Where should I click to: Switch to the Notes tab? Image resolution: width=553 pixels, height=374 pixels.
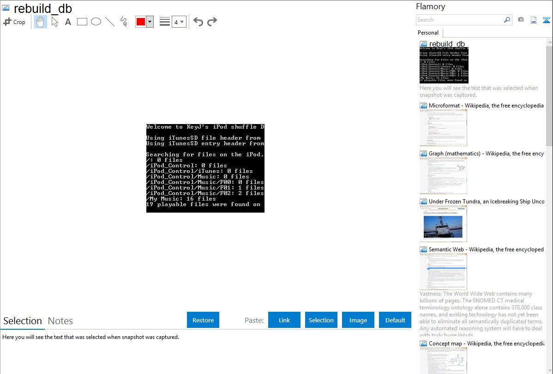tap(60, 321)
